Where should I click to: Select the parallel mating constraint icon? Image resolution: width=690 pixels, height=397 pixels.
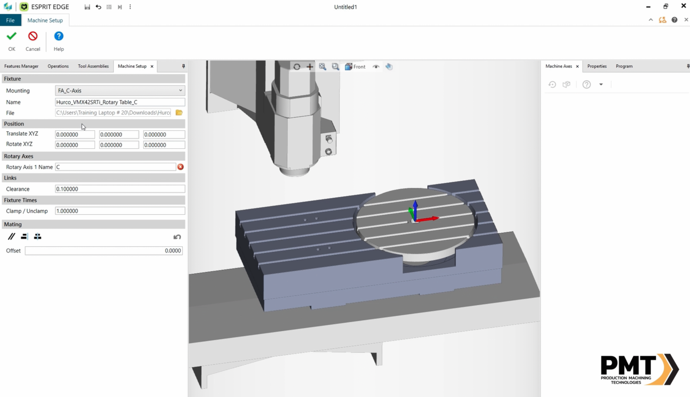11,236
